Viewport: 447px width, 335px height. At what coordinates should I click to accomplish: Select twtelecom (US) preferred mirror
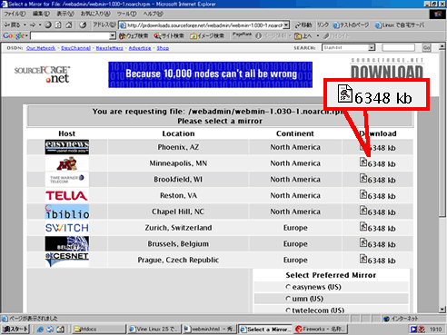click(x=288, y=310)
